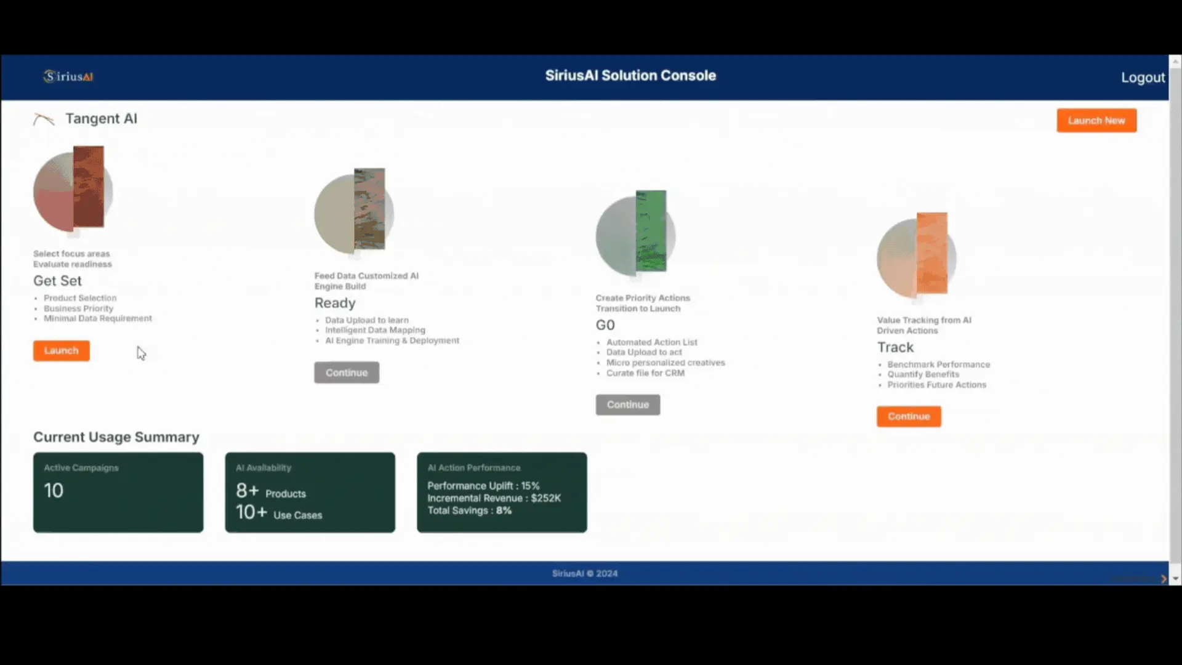1182x665 pixels.
Task: Select the AI Action Performance card
Action: point(502,493)
